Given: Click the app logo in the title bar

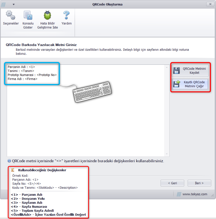Looking at the screenshot, I should 3,4.
